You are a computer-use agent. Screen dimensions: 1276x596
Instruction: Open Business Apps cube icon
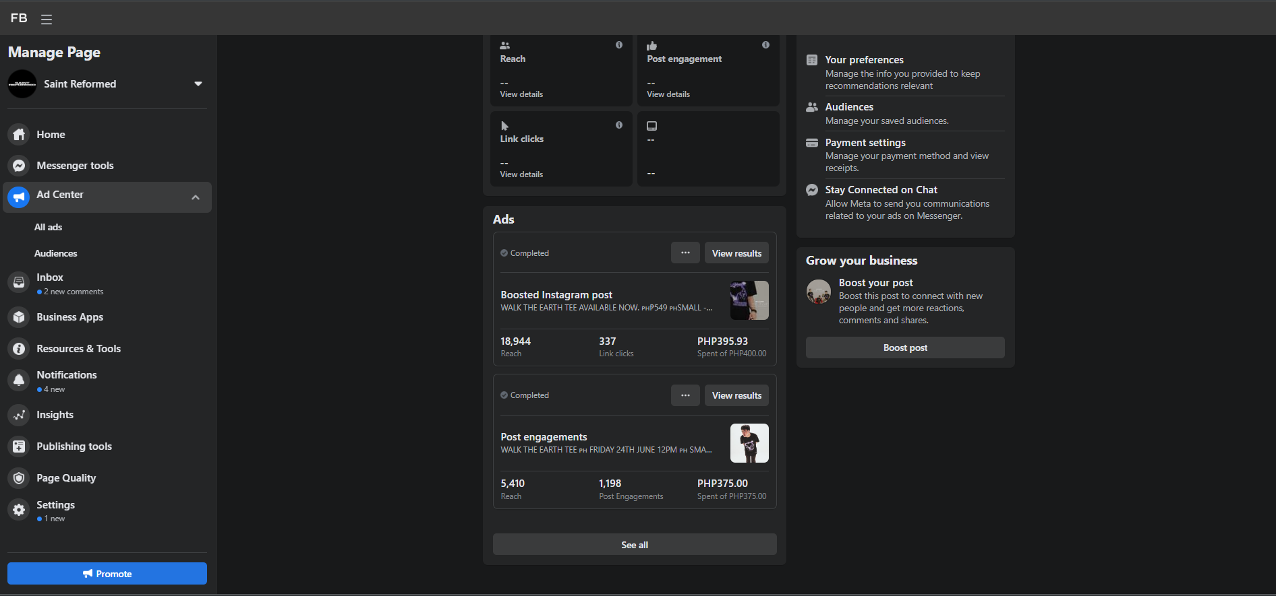(19, 317)
